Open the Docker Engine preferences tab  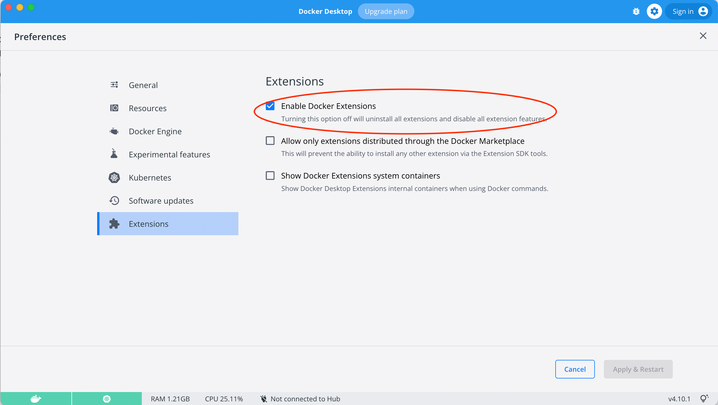click(x=155, y=131)
